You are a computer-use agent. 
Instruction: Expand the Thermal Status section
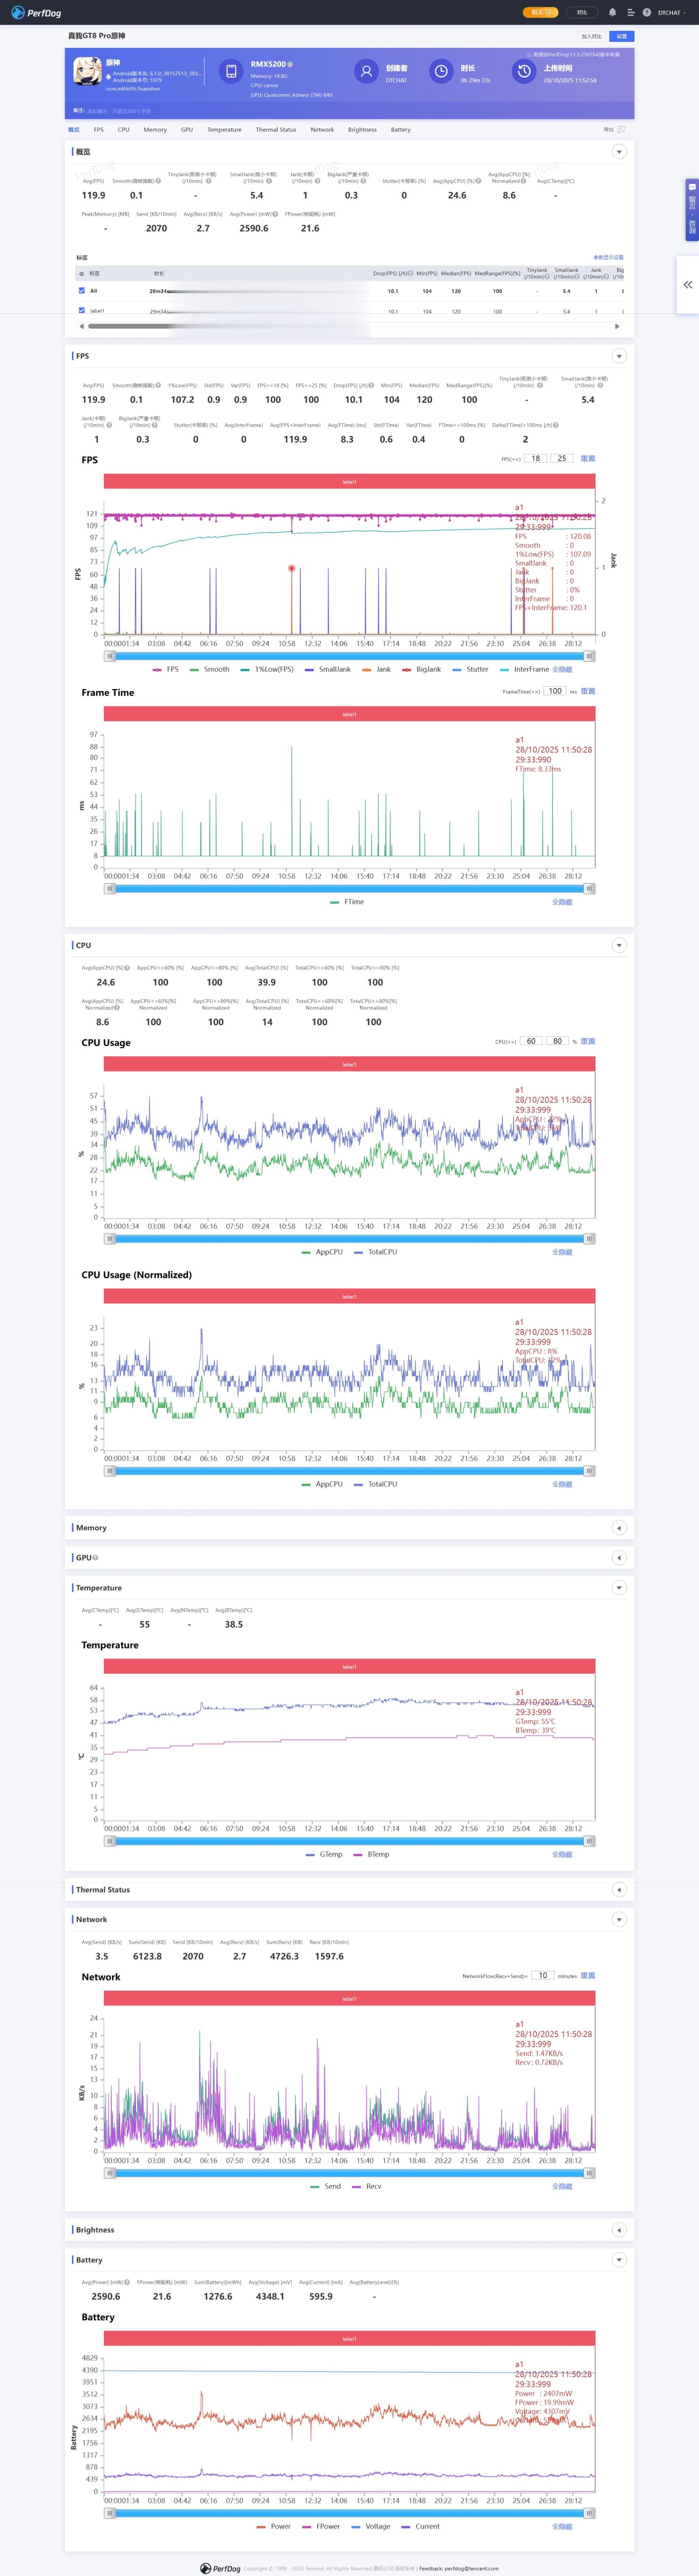tap(619, 1890)
